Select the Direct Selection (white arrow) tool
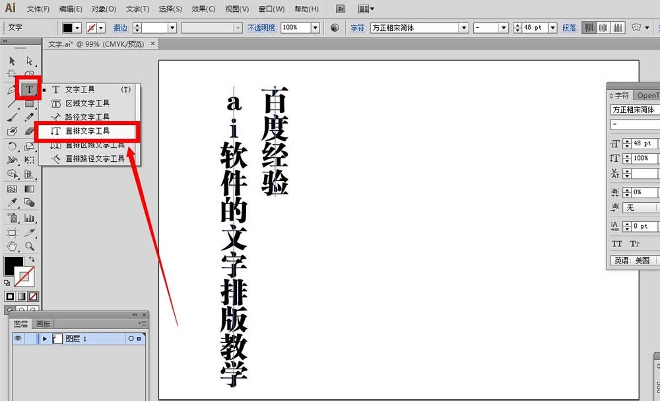The width and height of the screenshot is (660, 401). click(x=30, y=61)
